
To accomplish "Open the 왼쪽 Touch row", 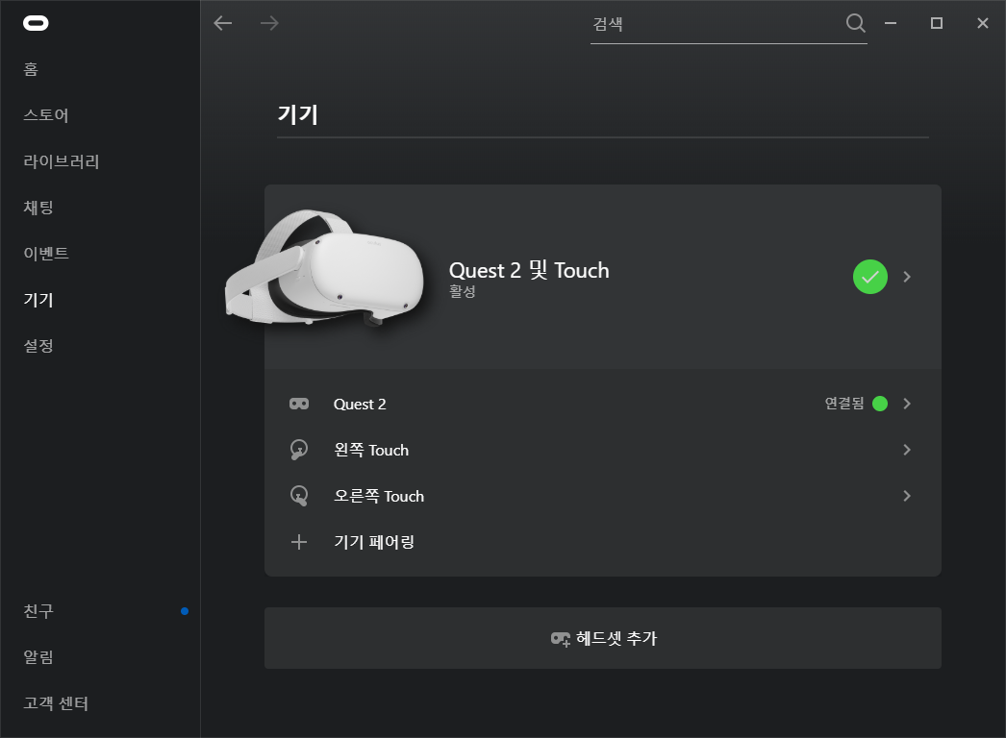I will (x=602, y=450).
